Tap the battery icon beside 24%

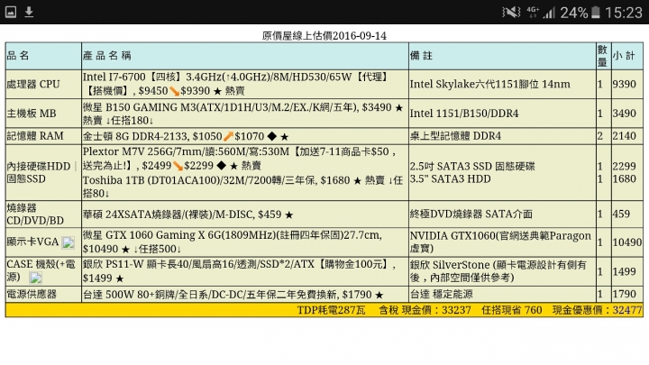point(596,13)
